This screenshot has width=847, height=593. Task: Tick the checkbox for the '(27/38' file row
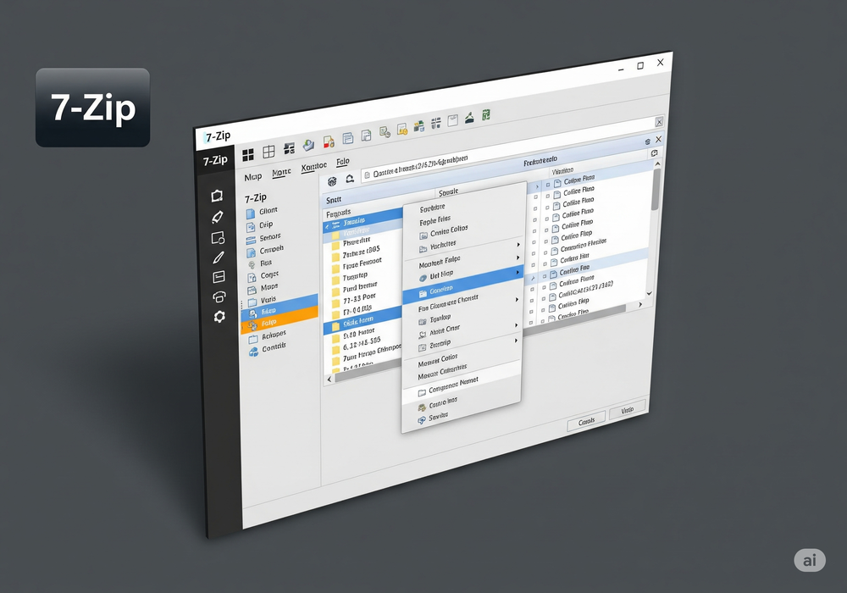[x=544, y=298]
